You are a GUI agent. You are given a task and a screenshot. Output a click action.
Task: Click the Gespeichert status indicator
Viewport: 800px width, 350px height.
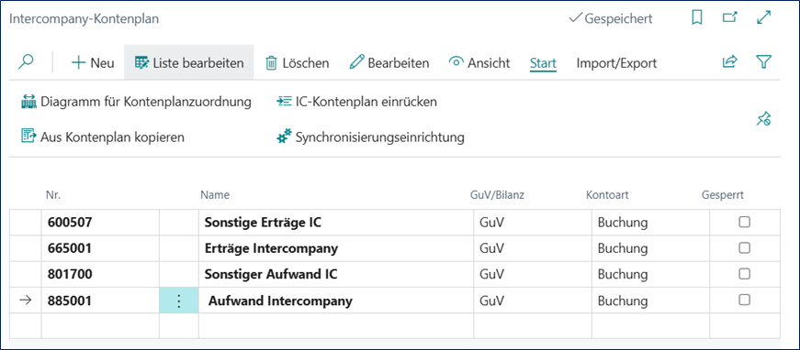(610, 19)
